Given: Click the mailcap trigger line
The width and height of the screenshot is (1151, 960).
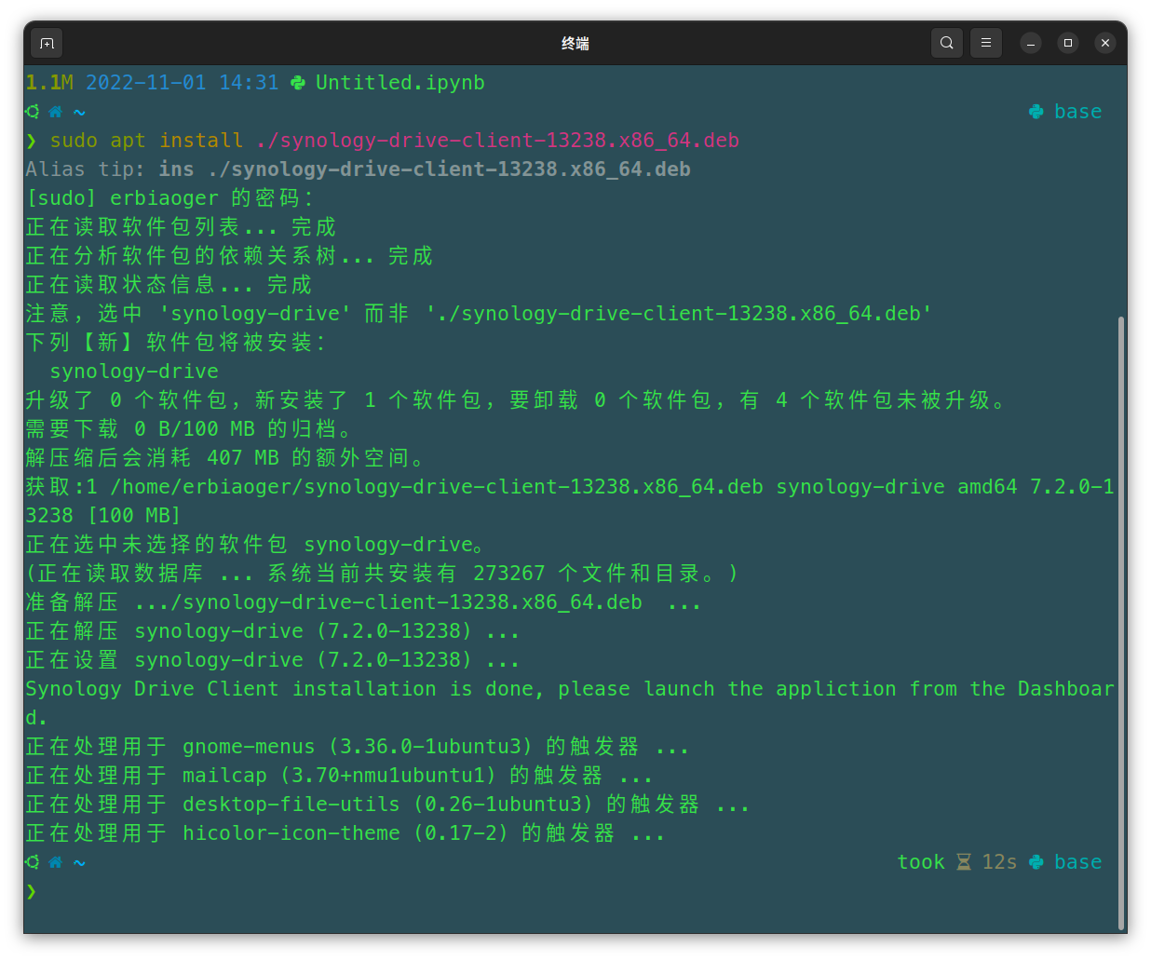Looking at the screenshot, I should point(339,776).
